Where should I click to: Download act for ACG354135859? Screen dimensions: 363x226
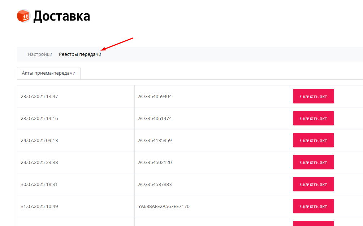point(314,140)
